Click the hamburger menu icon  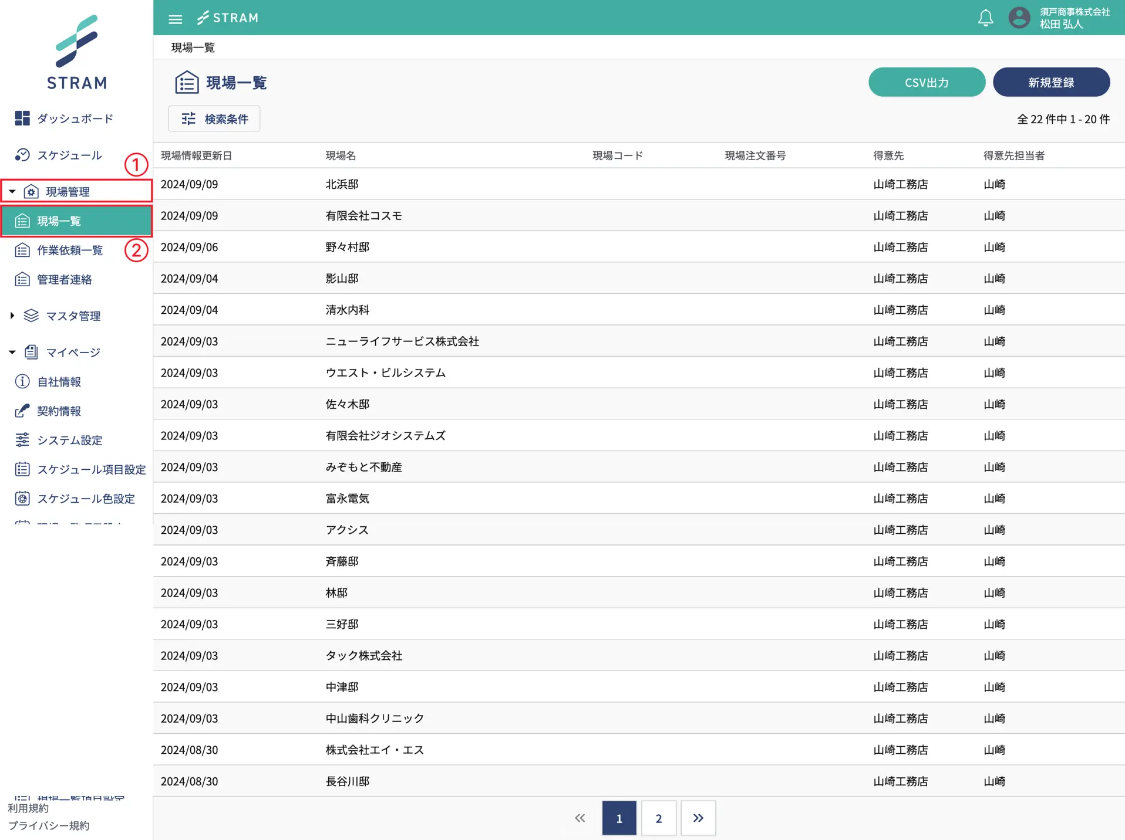click(175, 19)
